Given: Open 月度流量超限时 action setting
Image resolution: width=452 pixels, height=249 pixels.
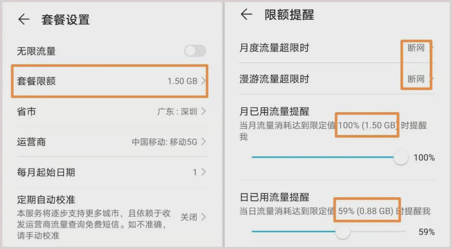Looking at the screenshot, I should point(336,48).
